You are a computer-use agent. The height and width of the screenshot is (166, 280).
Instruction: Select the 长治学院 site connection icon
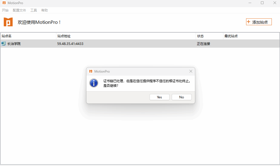pyautogui.click(x=4, y=44)
